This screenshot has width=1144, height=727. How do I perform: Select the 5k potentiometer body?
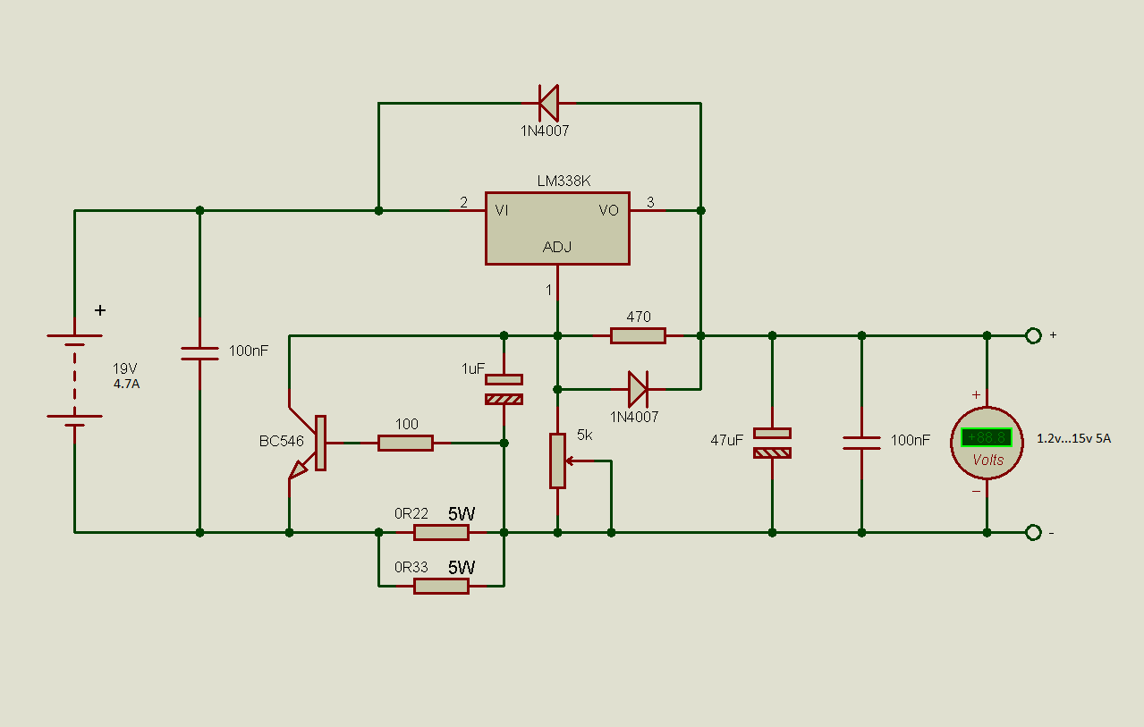(x=557, y=461)
